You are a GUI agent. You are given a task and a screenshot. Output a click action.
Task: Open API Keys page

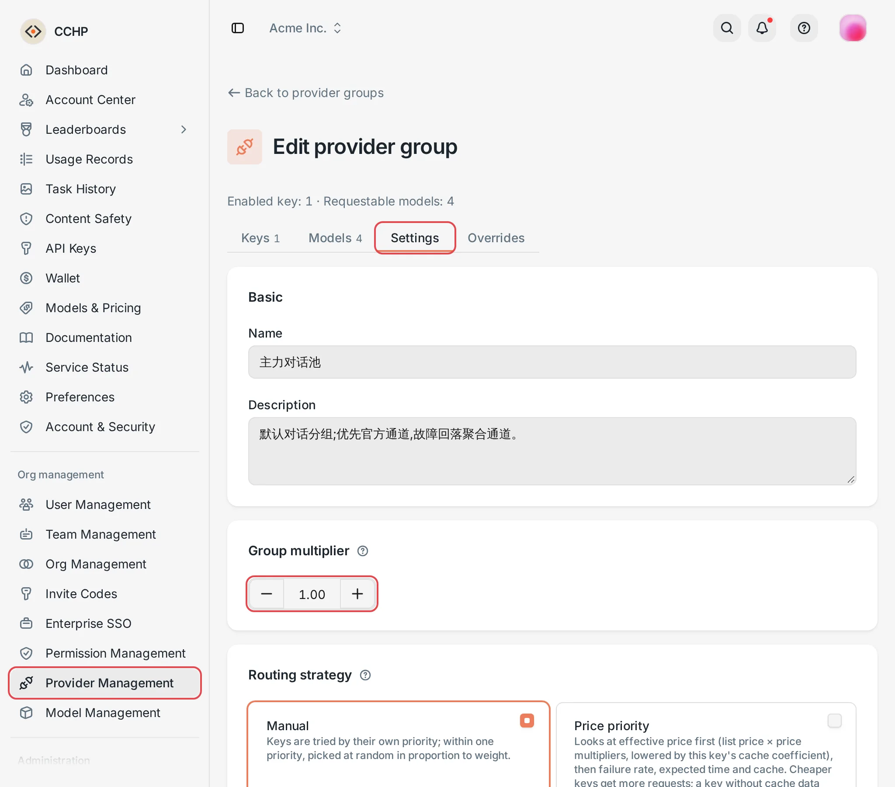click(104, 248)
